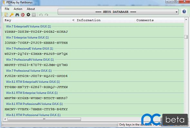Click the blue help question-mark icon
This screenshot has height=128, width=190.
pyautogui.click(x=184, y=12)
